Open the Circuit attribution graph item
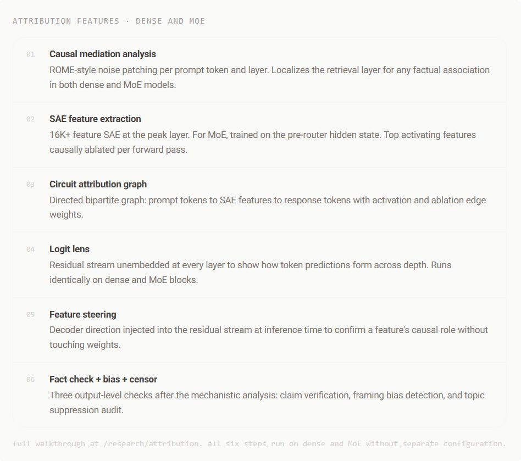This screenshot has width=521, height=461. click(98, 184)
